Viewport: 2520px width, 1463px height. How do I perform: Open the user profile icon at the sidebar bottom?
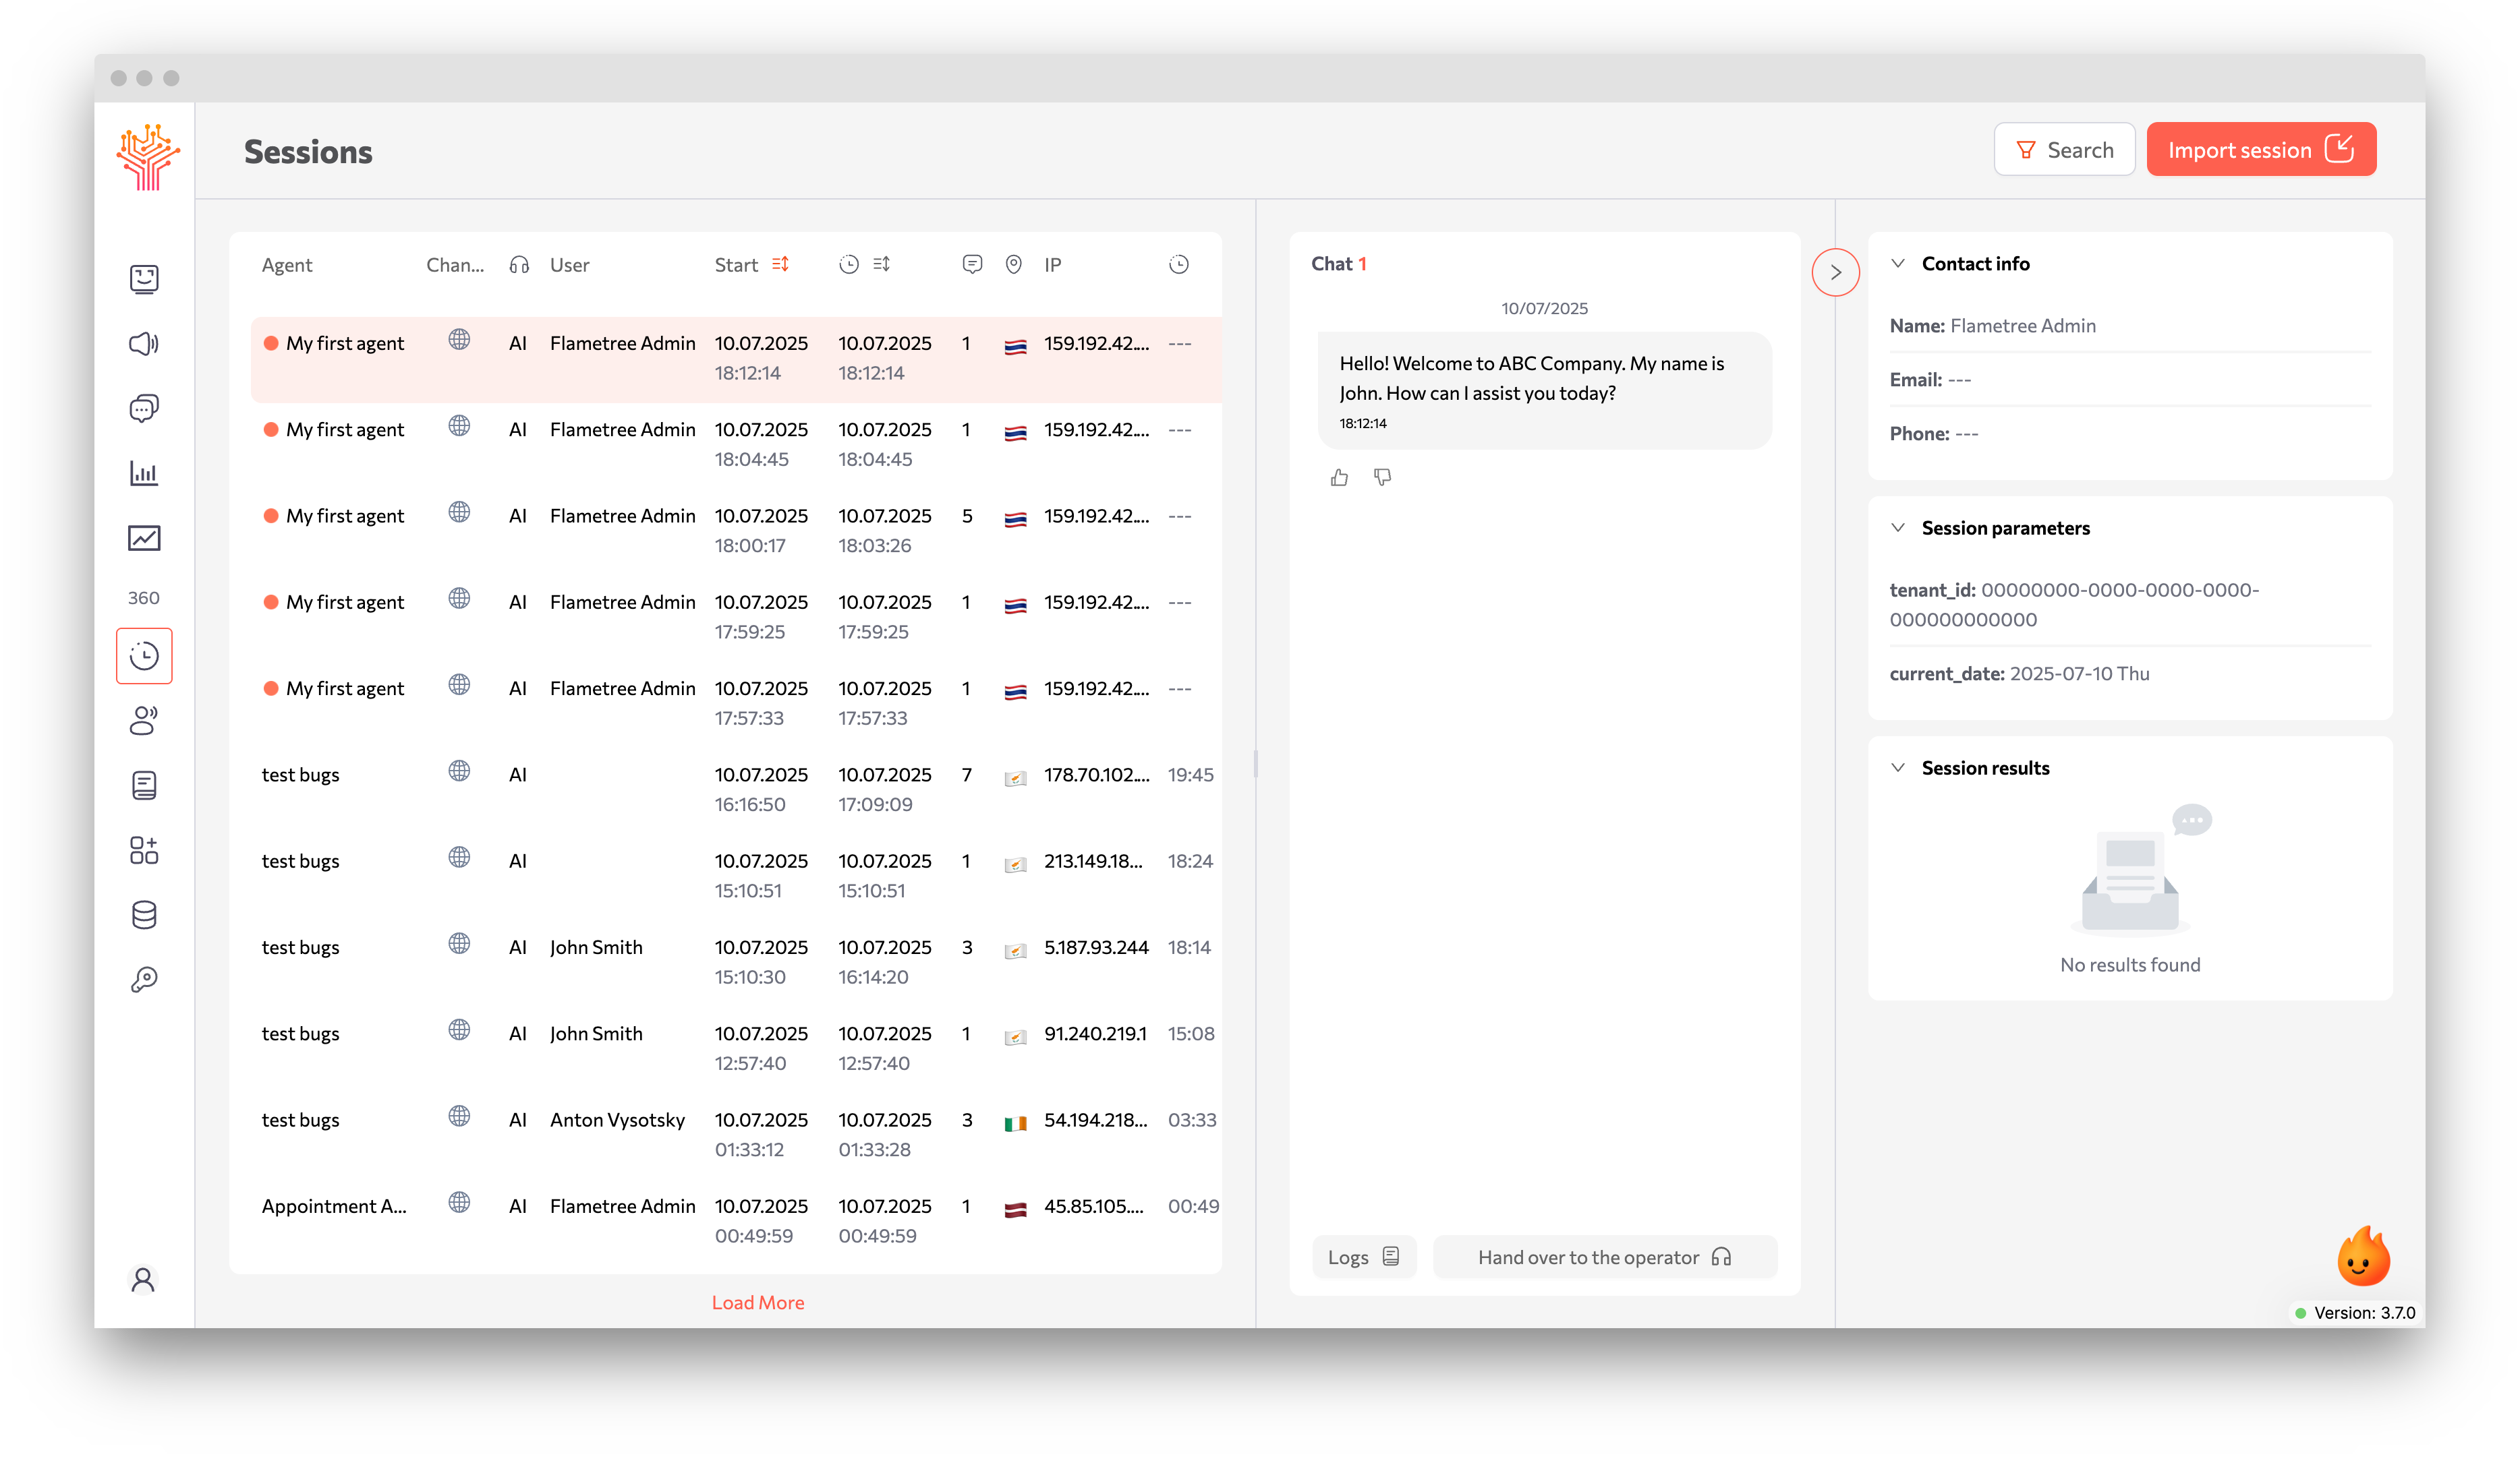pos(143,1280)
